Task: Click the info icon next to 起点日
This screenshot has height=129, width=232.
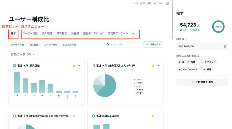Action: tap(186, 39)
